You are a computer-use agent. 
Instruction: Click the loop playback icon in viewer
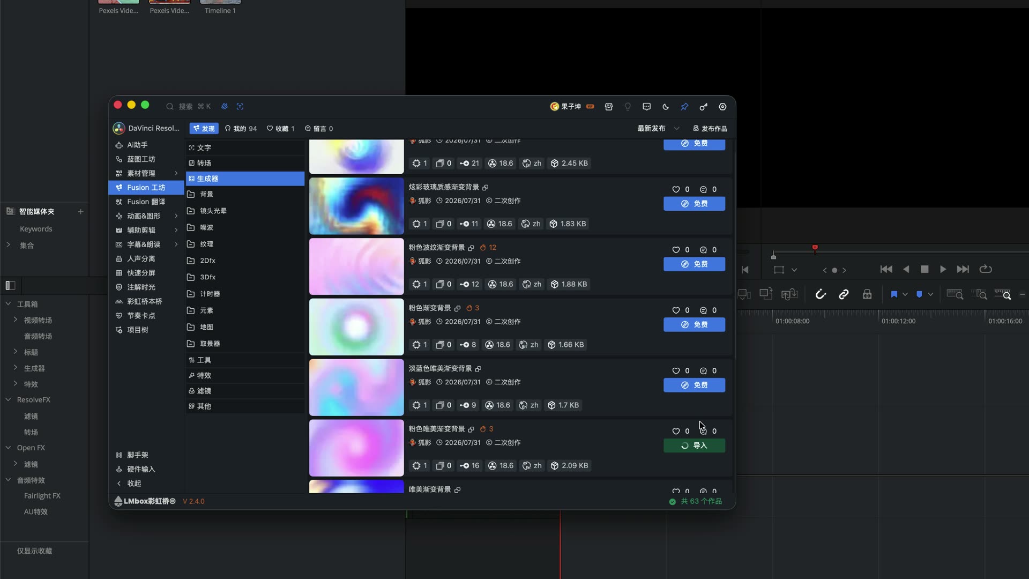pos(986,269)
